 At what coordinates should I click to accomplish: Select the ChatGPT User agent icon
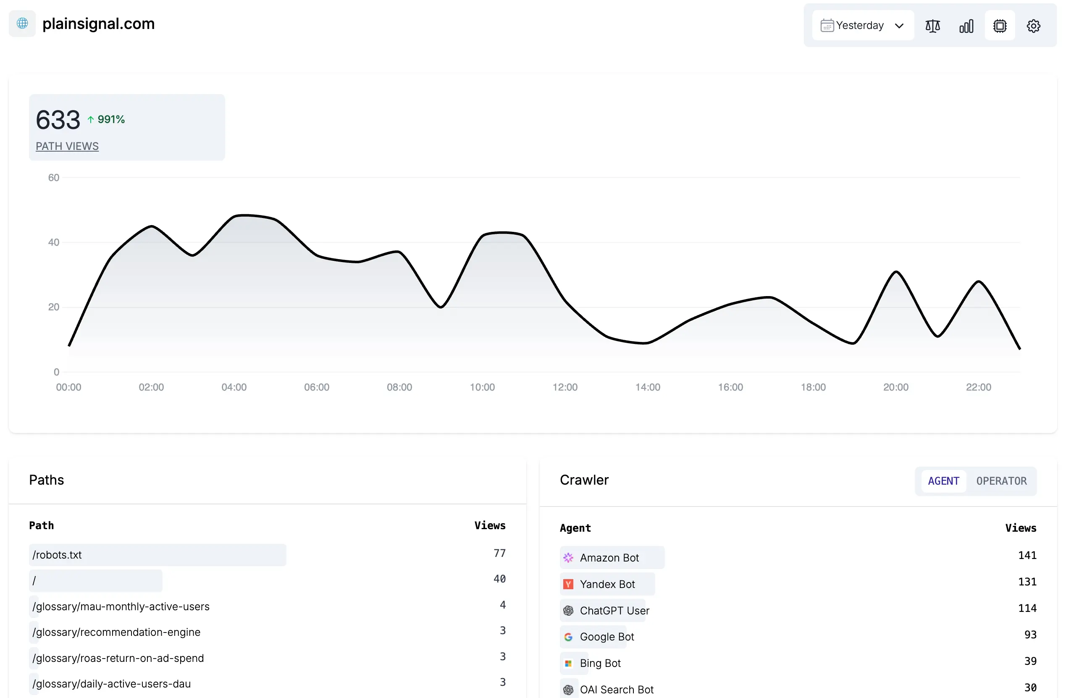[568, 610]
